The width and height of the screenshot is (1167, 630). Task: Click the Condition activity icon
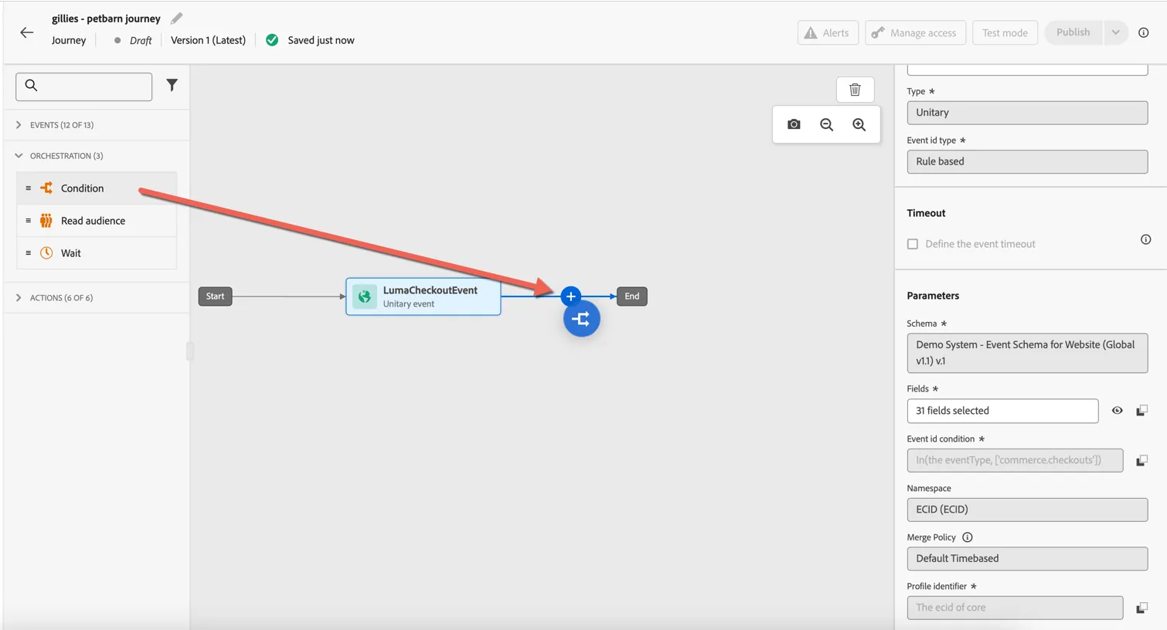pos(46,188)
